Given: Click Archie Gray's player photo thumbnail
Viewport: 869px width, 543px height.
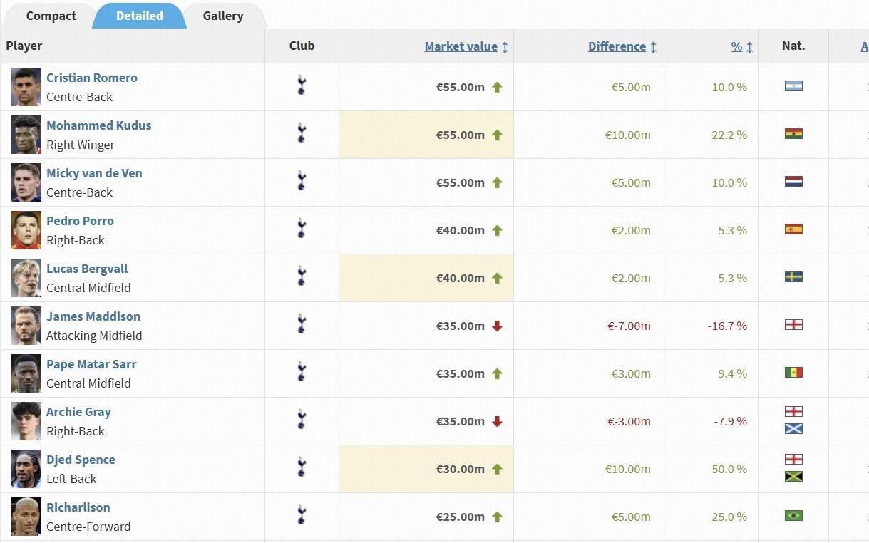Looking at the screenshot, I should [x=26, y=421].
